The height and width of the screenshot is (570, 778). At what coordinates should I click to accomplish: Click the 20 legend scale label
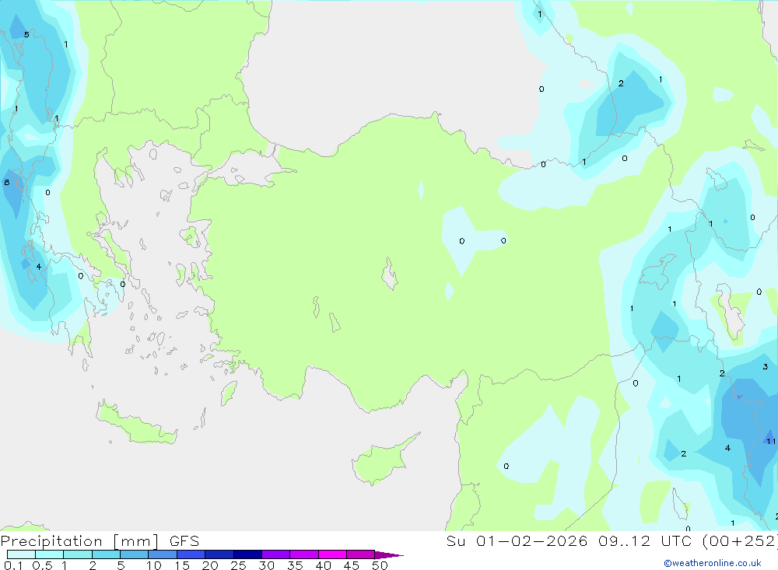tap(210, 565)
